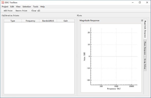Open the Help menu
Screen dimensions: 151x98
pyautogui.click(x=43, y=6)
